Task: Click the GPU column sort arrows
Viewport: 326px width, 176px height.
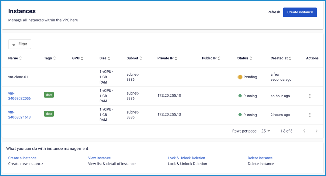Action: (x=82, y=58)
